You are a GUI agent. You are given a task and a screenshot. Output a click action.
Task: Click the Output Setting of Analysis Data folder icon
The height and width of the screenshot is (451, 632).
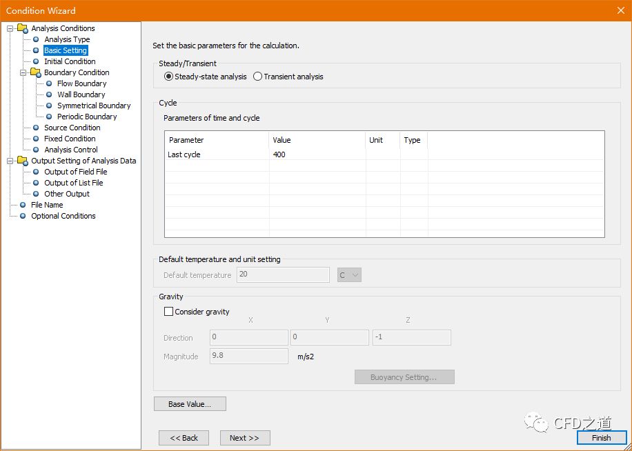coord(23,161)
